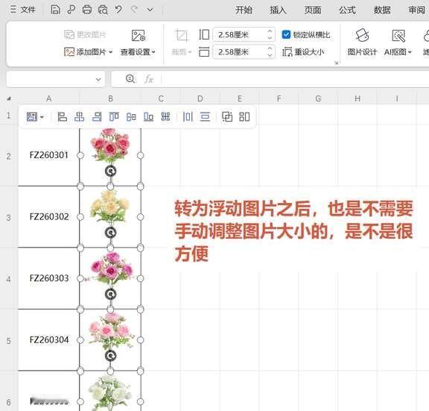429x411 pixels.
Task: Open the quick access toolbar more arrow
Action: pyautogui.click(x=150, y=10)
